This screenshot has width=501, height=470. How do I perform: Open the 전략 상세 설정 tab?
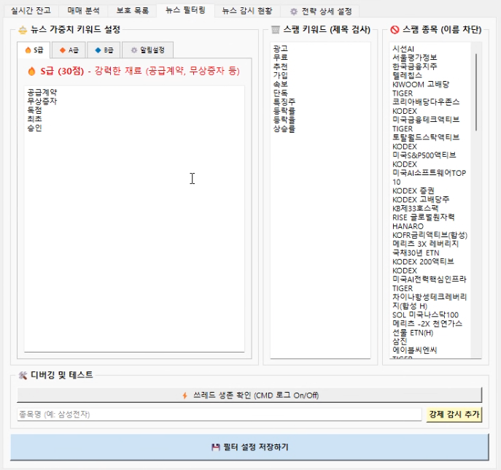pos(320,11)
